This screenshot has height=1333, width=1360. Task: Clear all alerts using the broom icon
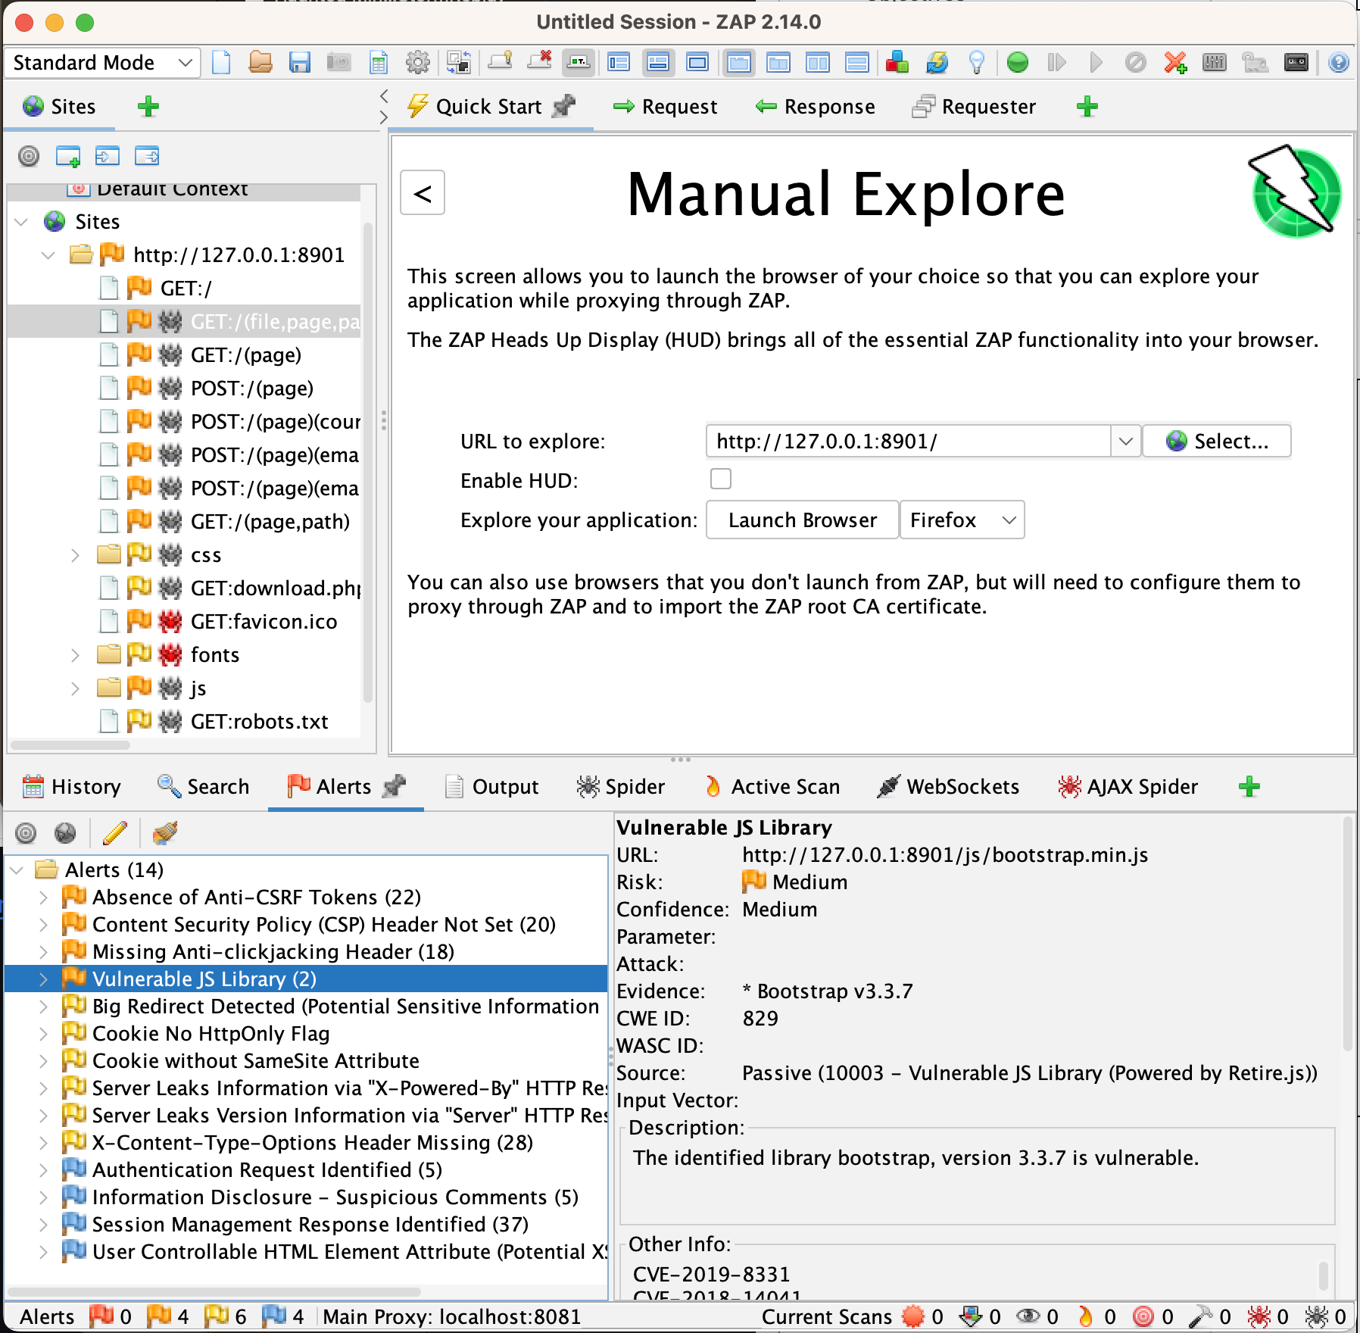click(165, 833)
